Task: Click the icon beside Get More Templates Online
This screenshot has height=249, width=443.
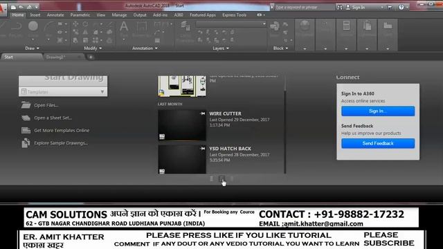Action: pos(26,130)
